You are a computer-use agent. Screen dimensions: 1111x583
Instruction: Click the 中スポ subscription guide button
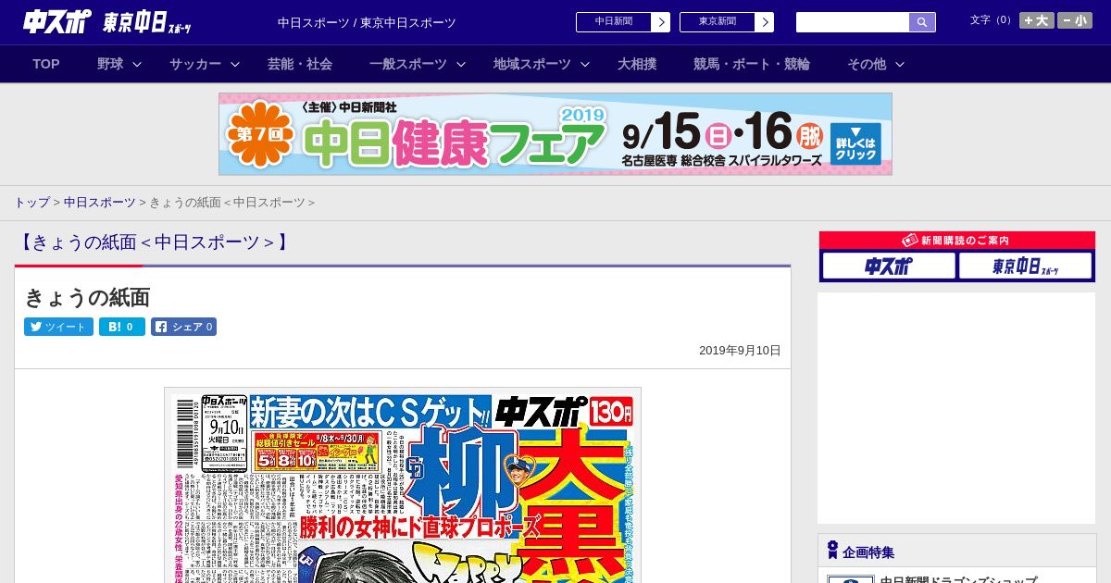(889, 267)
